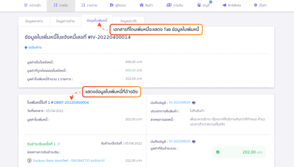Viewport: 294px width, 167px height.
Task: Open the หน้าหลัก home menu
Action: click(x=32, y=5)
